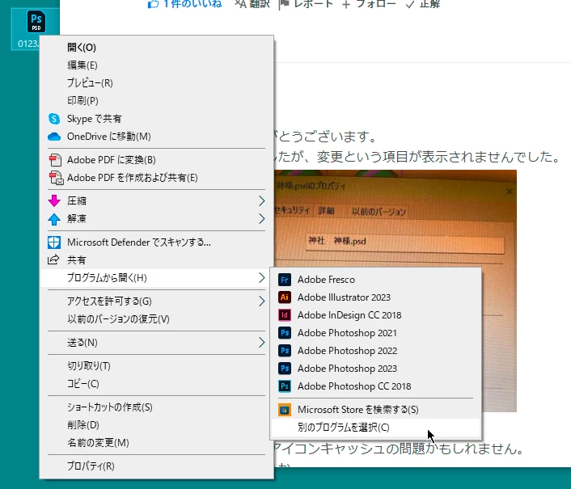
Task: Click the Adobe Fresco Fr icon
Action: point(285,280)
